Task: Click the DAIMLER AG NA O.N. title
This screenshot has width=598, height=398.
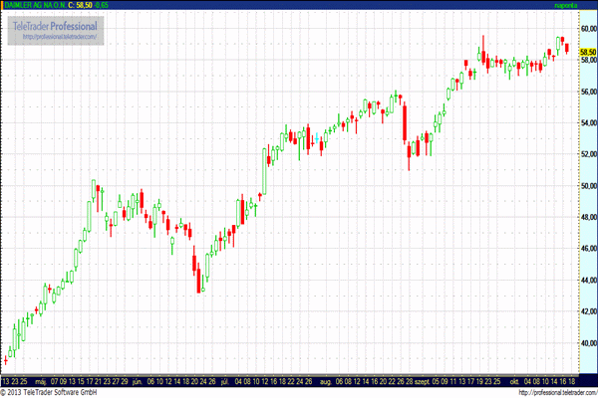Action: pos(34,7)
